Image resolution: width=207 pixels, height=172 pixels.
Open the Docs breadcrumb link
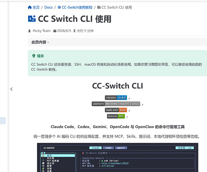tap(48, 8)
